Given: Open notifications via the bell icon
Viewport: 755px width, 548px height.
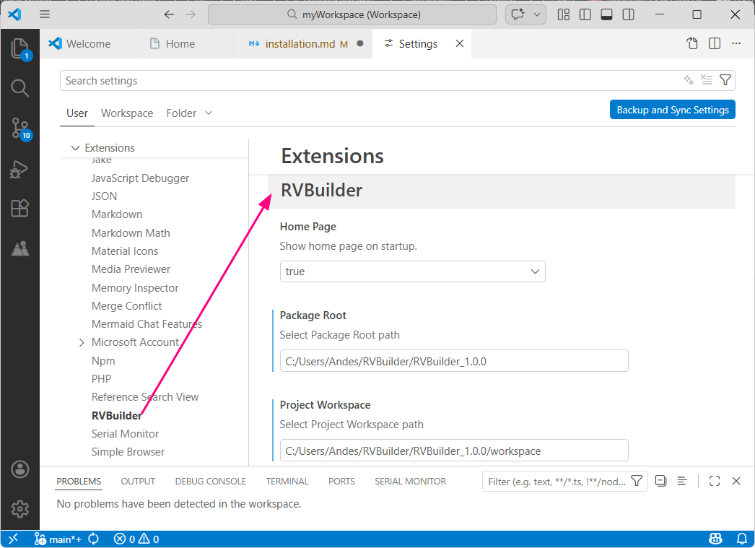Looking at the screenshot, I should [742, 539].
